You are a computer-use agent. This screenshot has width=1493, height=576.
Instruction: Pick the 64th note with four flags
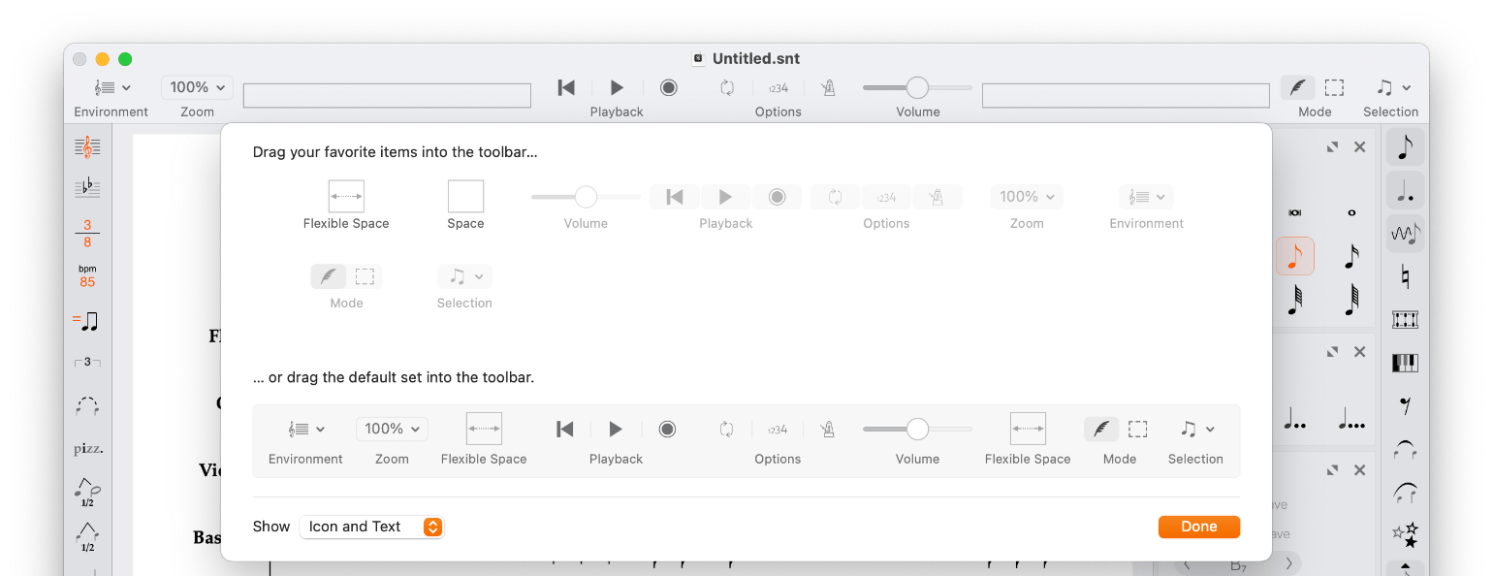tap(1351, 300)
